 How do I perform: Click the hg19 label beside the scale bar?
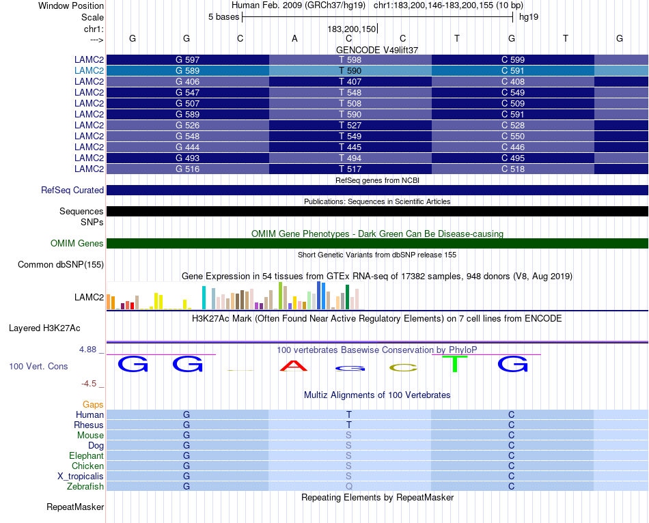pos(529,17)
